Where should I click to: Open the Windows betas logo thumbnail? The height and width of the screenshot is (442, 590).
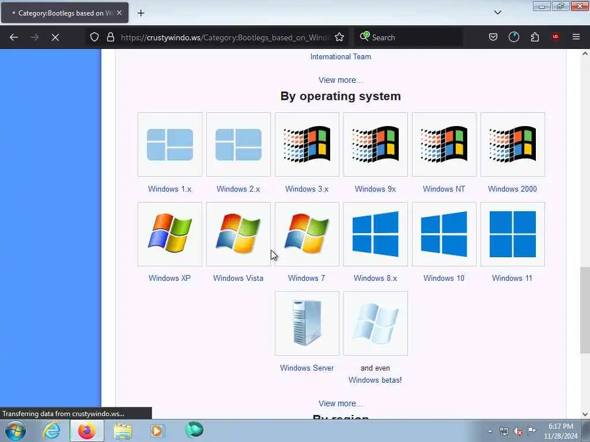pos(376,323)
